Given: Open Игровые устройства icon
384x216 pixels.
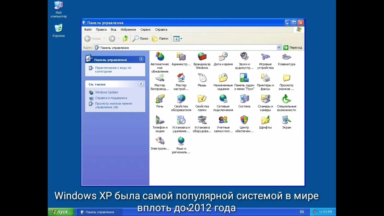Looking at the screenshot, I should pos(265,57).
